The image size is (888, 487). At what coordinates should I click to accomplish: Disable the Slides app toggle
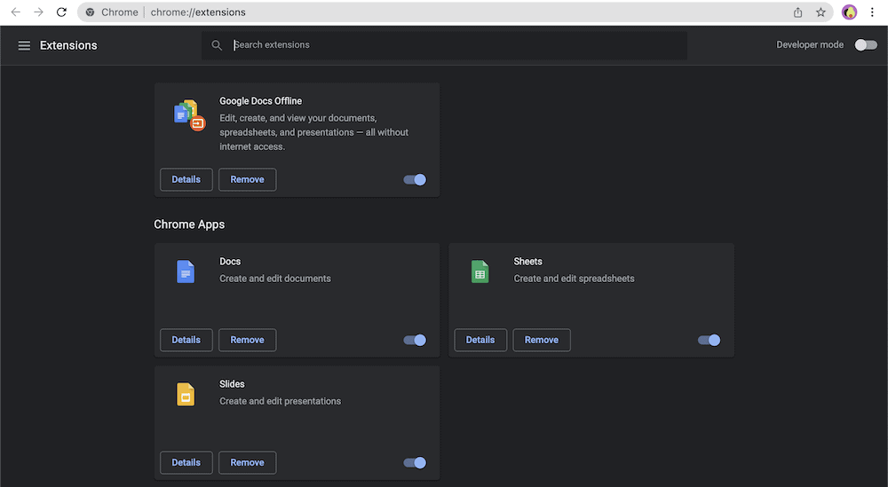coord(415,463)
